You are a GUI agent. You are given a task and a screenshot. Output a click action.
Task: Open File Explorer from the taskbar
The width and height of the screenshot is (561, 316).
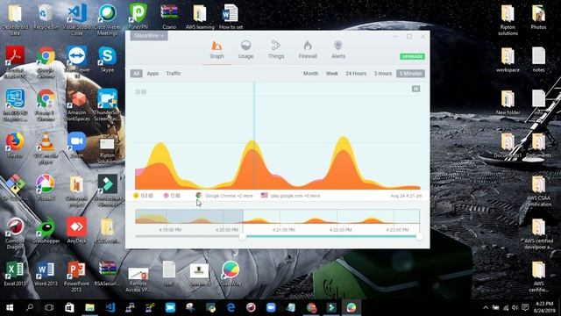pyautogui.click(x=89, y=307)
